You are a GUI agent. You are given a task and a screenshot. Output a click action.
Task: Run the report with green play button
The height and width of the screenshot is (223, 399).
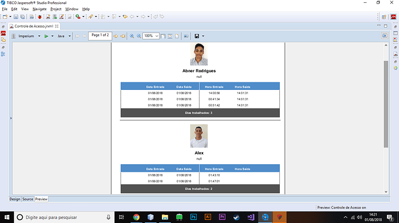[x=46, y=36]
